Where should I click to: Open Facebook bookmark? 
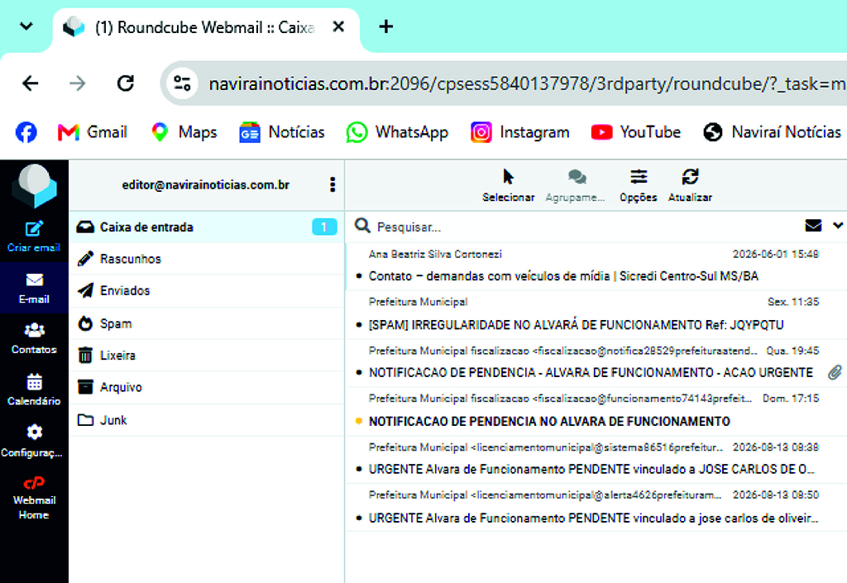[x=26, y=132]
